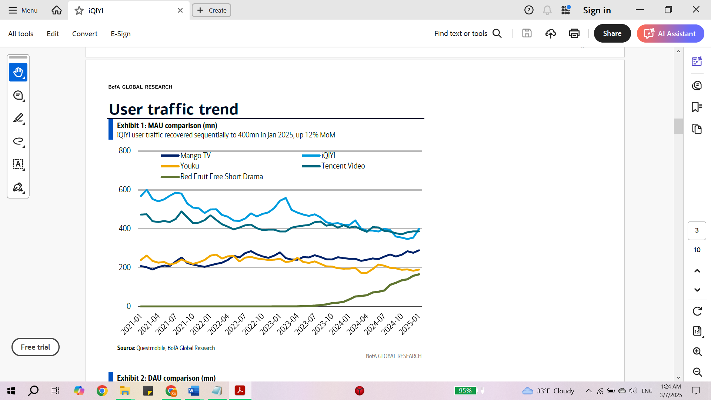Click Sign in

[x=597, y=10]
